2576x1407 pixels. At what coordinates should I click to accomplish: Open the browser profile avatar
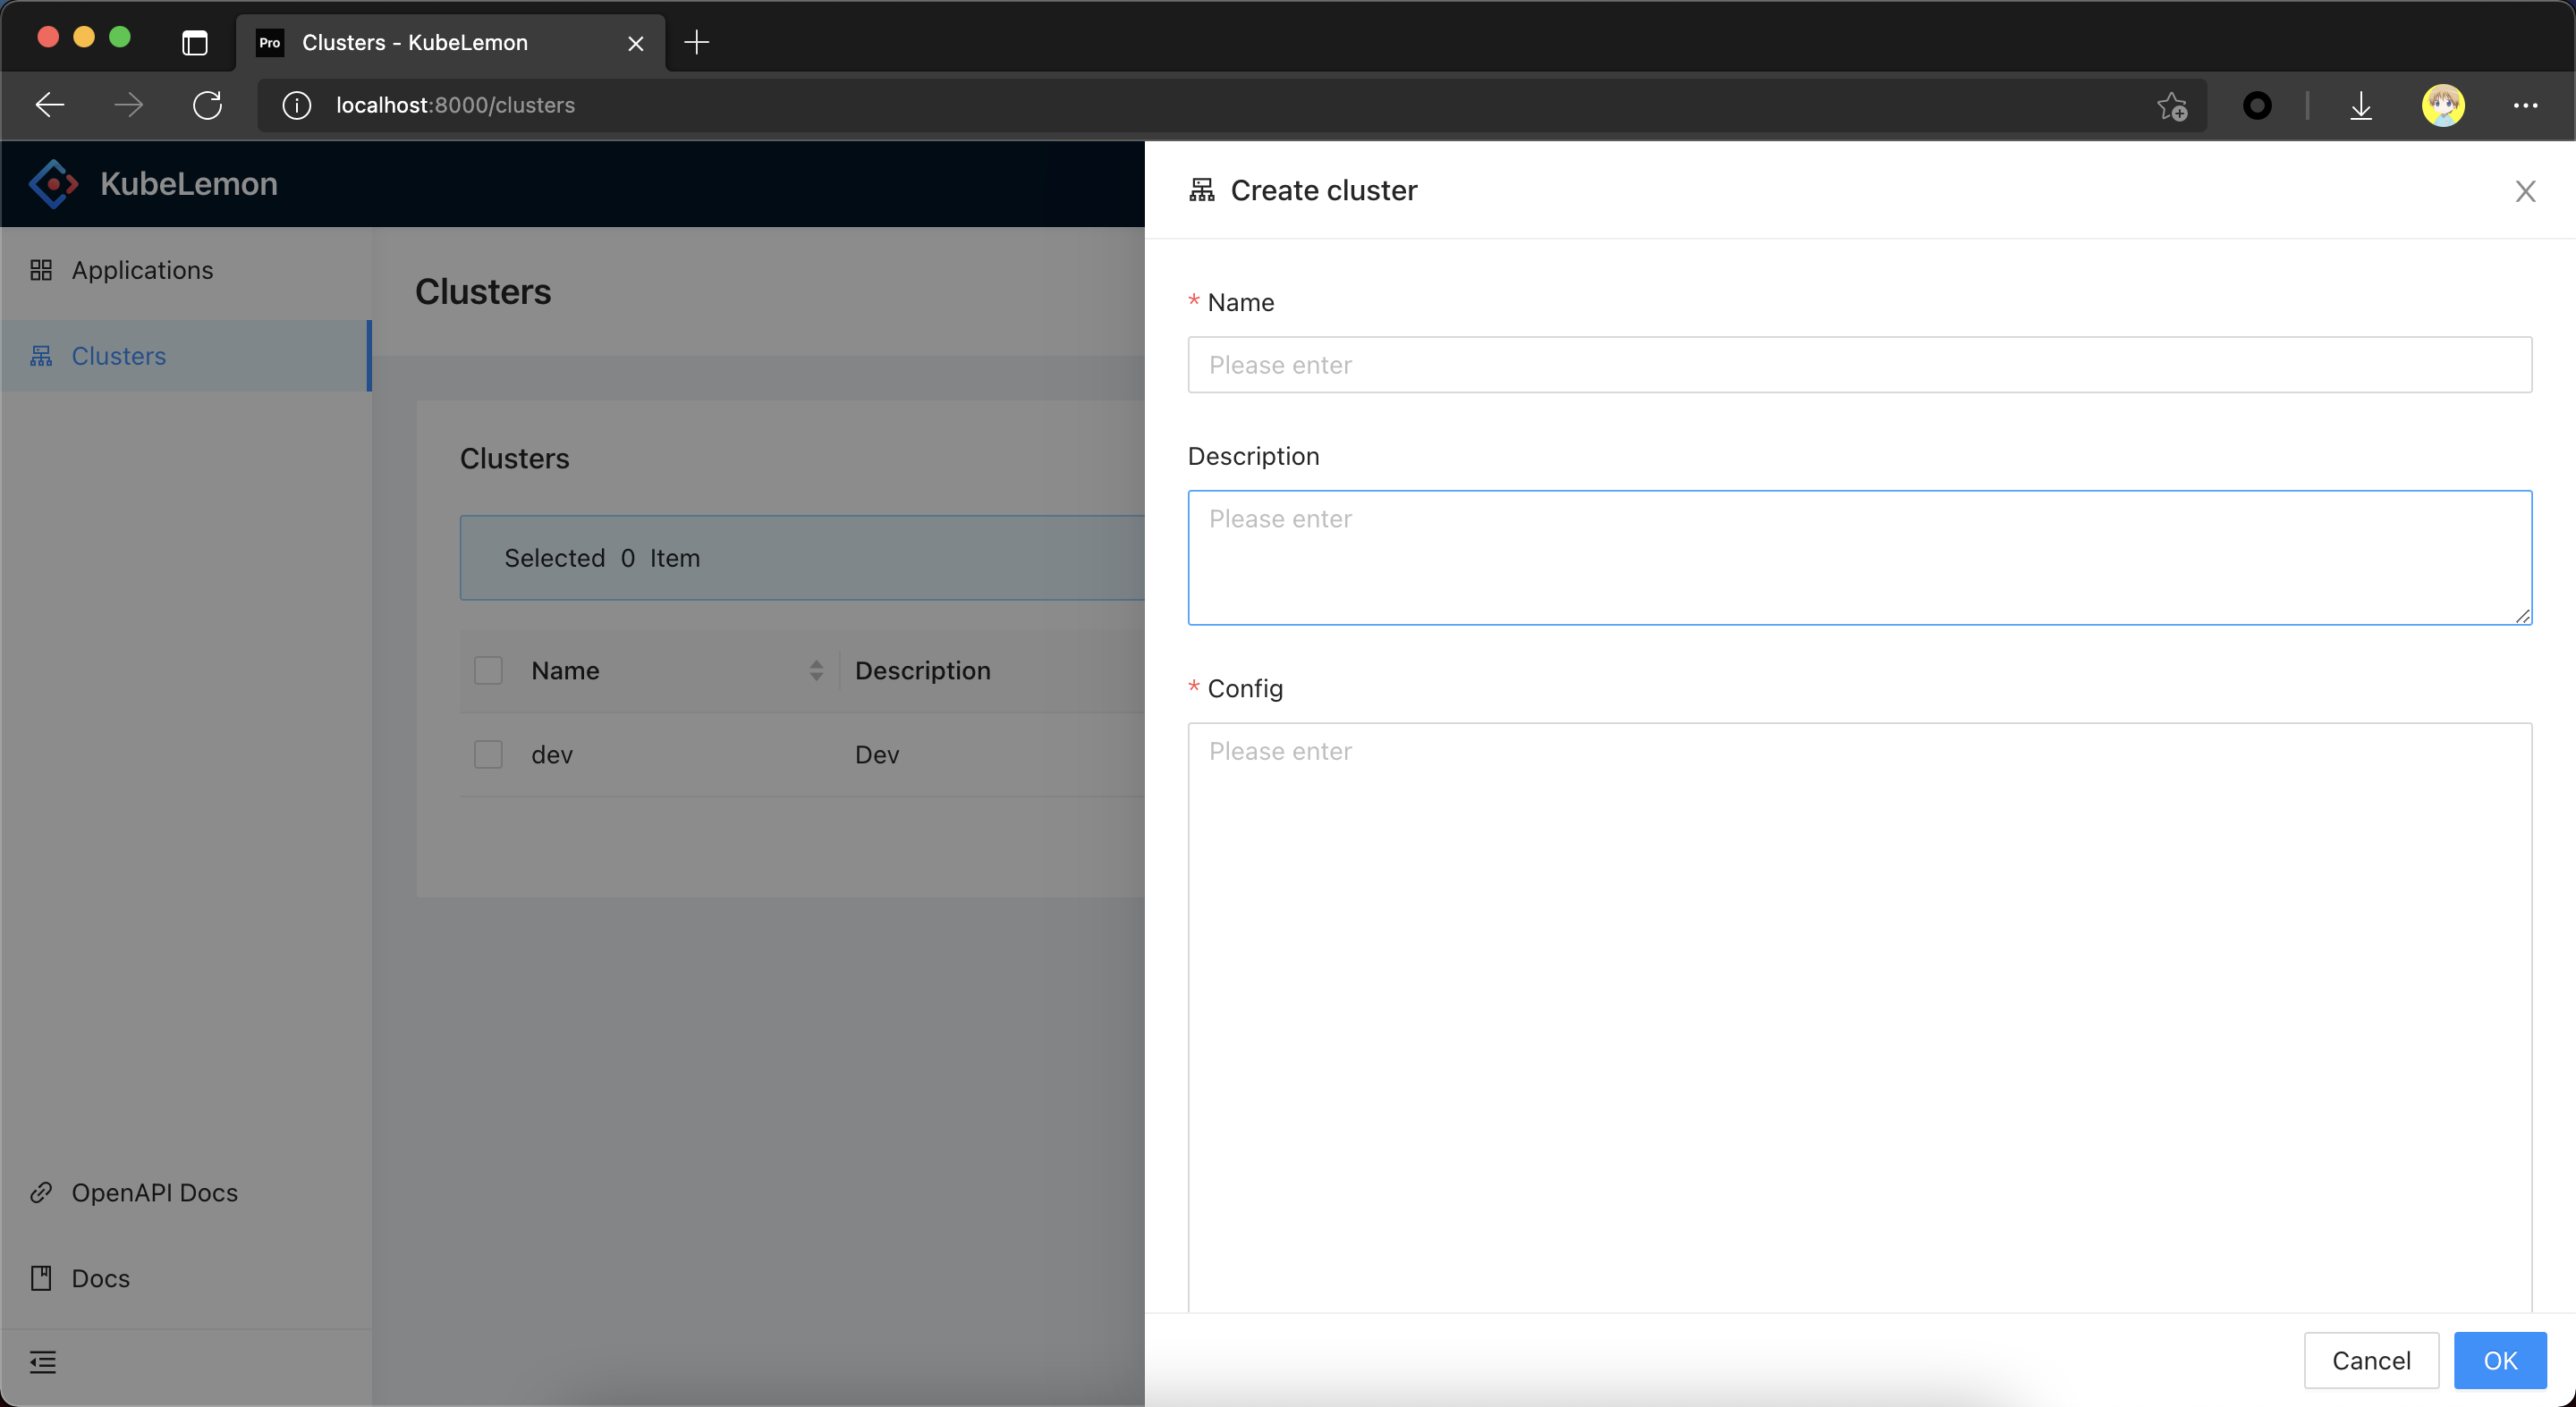(x=2442, y=105)
